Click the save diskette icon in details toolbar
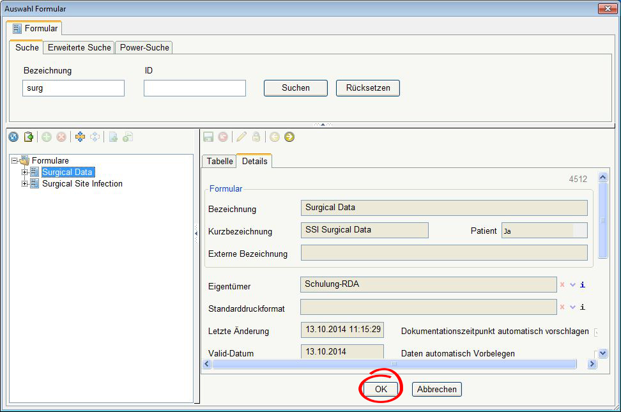The width and height of the screenshot is (621, 412). tap(208, 137)
